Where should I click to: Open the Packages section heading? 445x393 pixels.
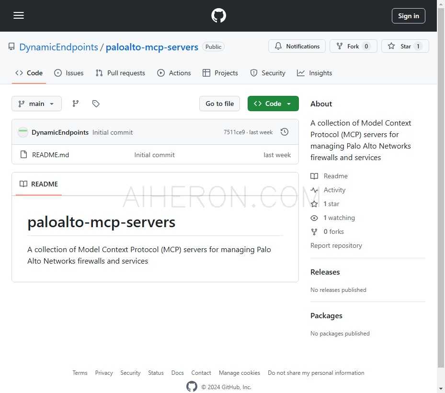(x=326, y=316)
